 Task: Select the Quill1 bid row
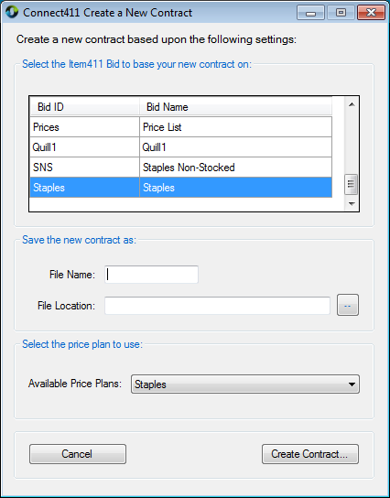(180, 147)
